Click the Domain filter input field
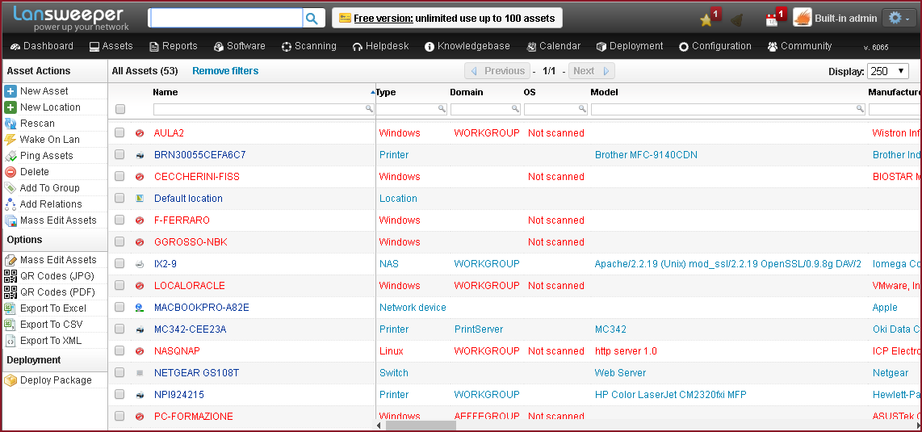The height and width of the screenshot is (432, 922). [x=486, y=109]
